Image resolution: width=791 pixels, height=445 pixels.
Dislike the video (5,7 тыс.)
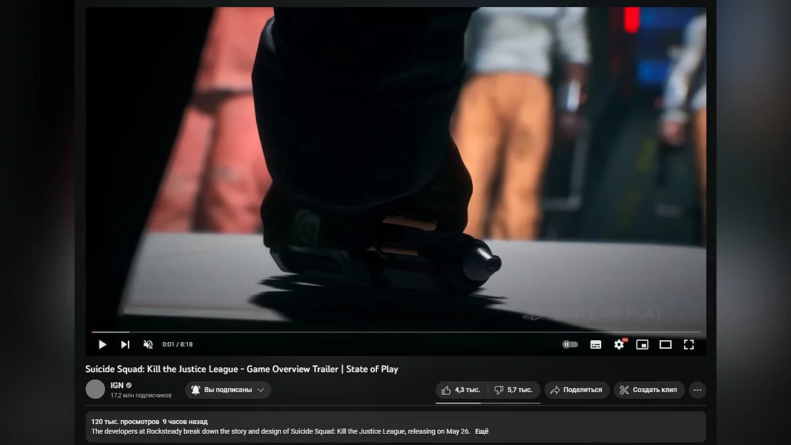513,390
